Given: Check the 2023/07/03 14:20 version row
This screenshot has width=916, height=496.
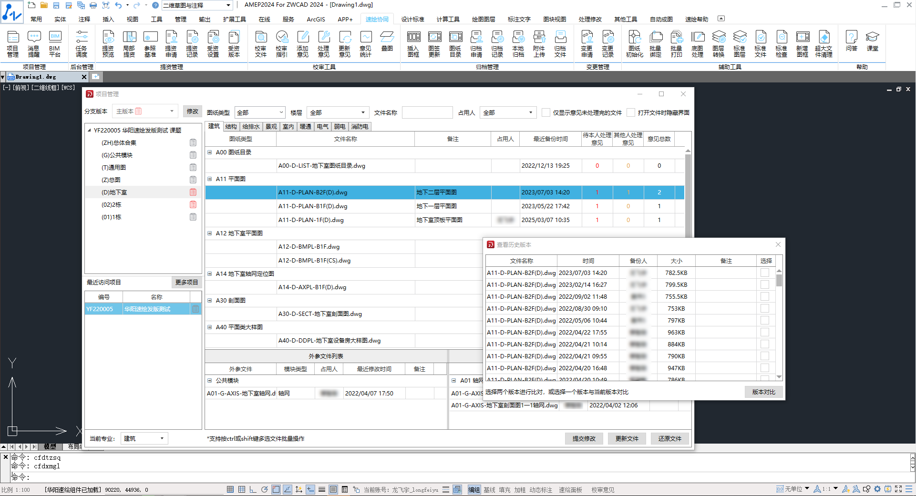Looking at the screenshot, I should pyautogui.click(x=765, y=273).
